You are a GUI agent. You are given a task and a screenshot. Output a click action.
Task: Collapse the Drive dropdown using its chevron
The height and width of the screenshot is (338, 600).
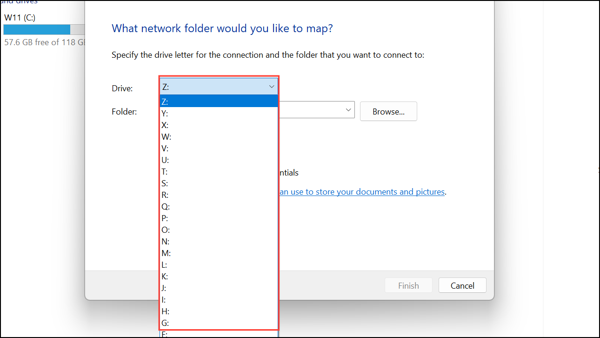(271, 86)
